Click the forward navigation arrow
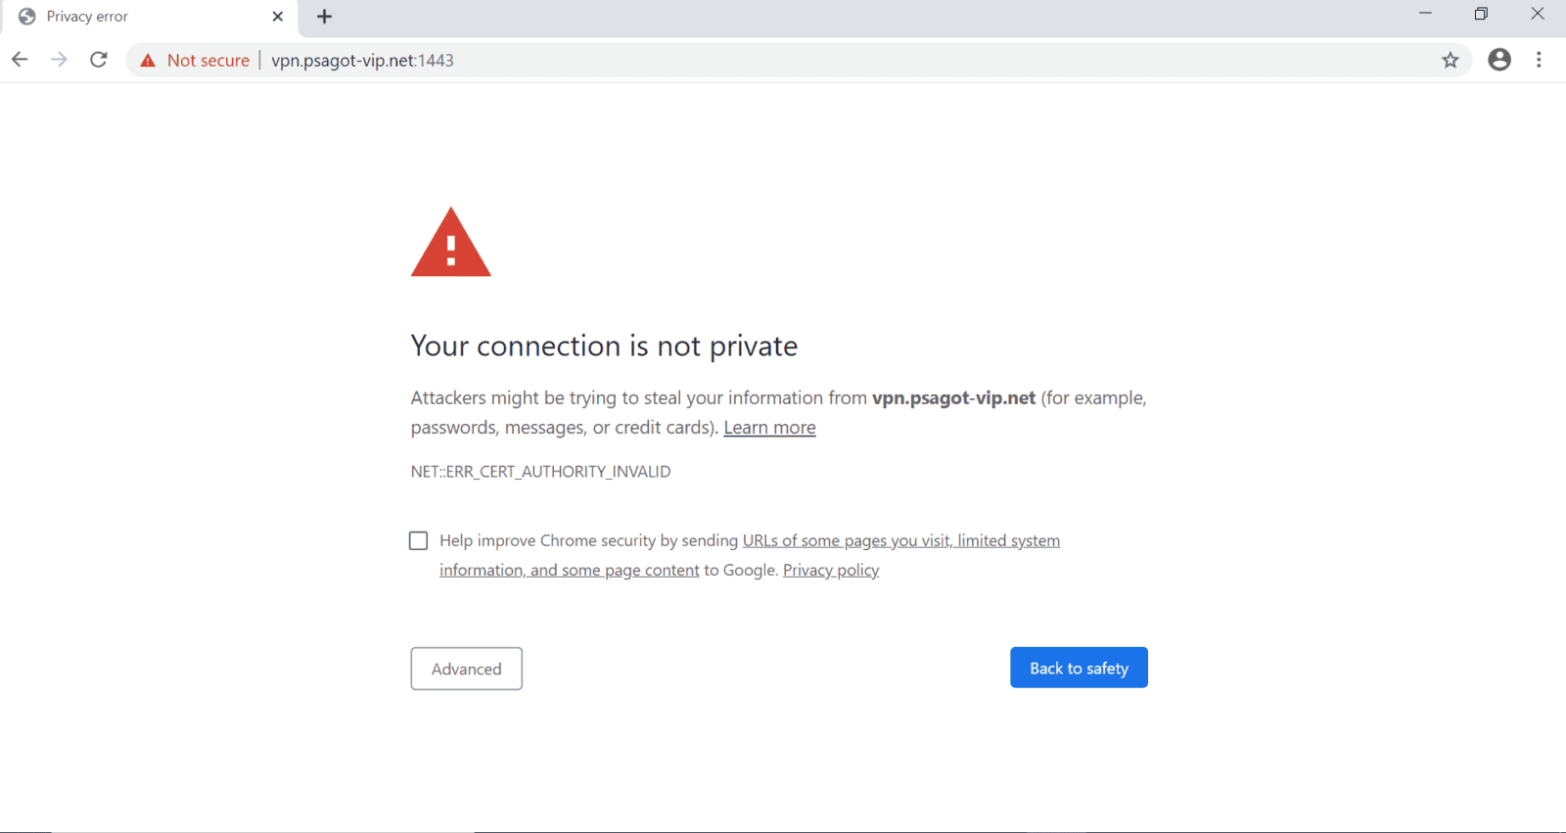1566x833 pixels. pyautogui.click(x=59, y=60)
